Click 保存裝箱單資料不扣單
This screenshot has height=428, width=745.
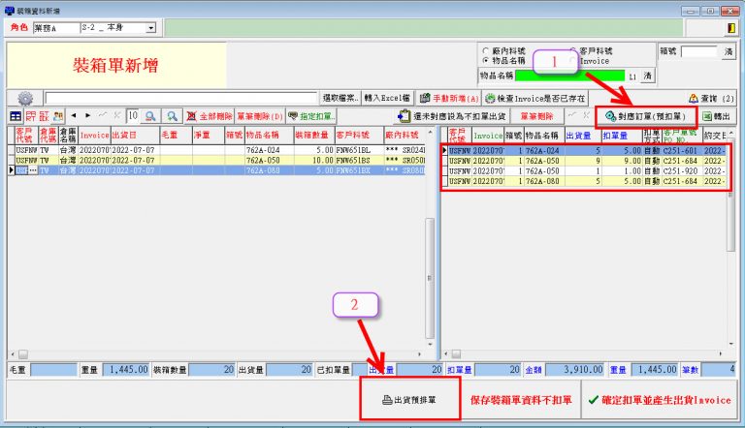[521, 400]
